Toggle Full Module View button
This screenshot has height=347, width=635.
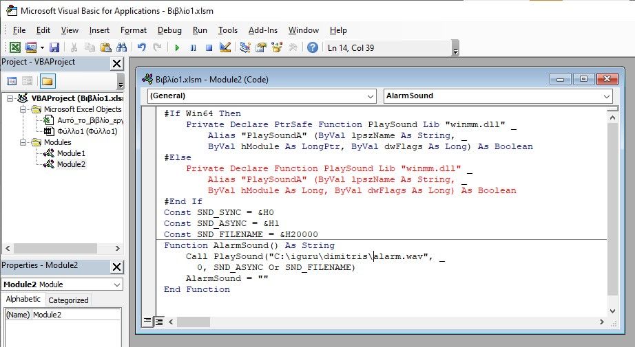(x=159, y=322)
